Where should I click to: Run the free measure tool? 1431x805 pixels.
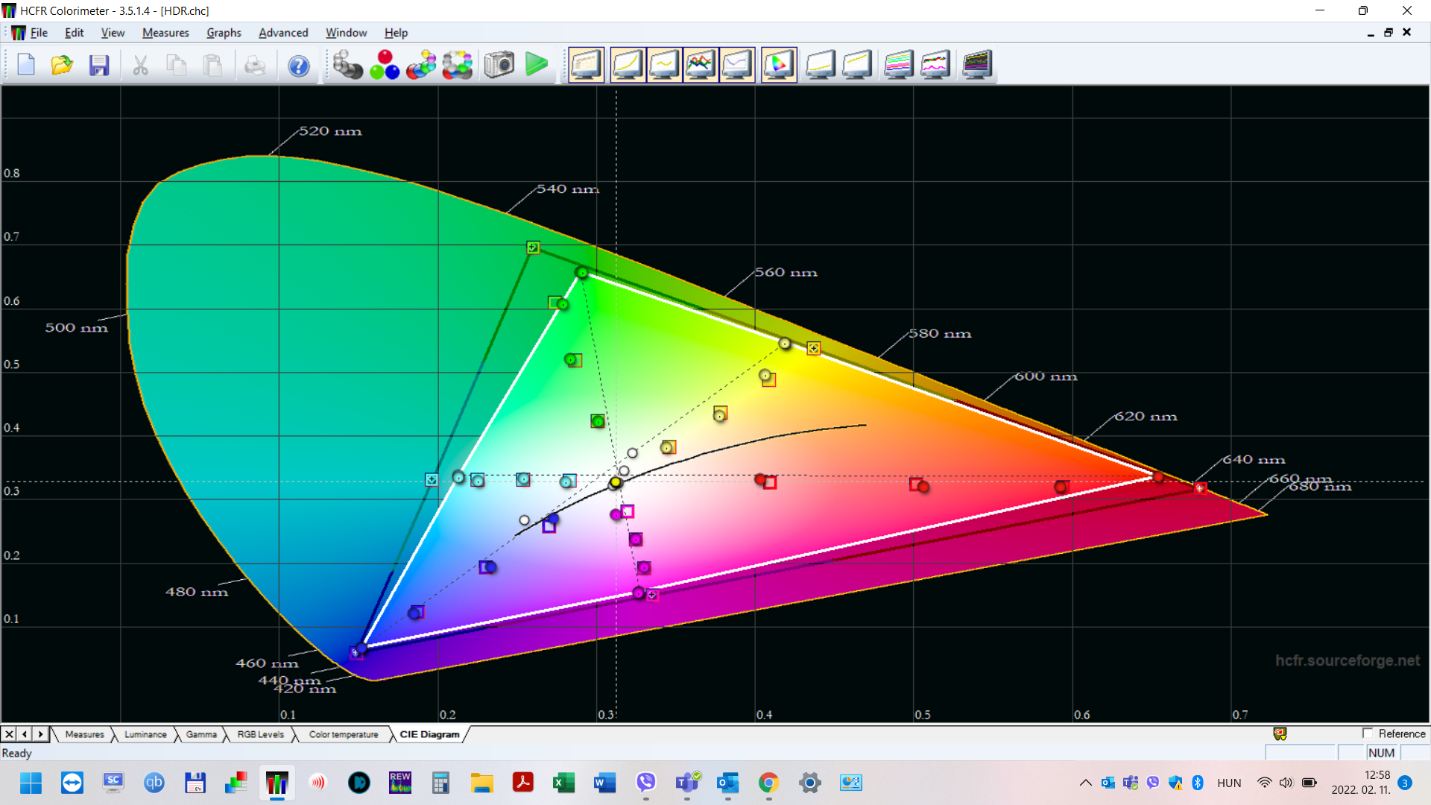(x=458, y=65)
